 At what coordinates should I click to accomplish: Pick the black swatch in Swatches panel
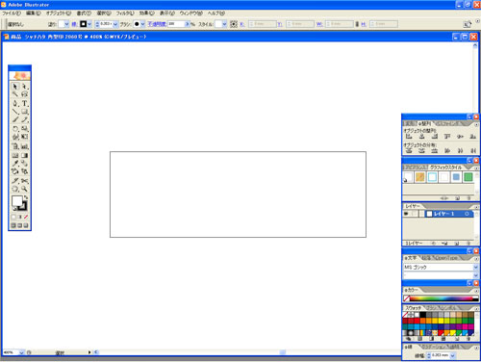[423, 315]
